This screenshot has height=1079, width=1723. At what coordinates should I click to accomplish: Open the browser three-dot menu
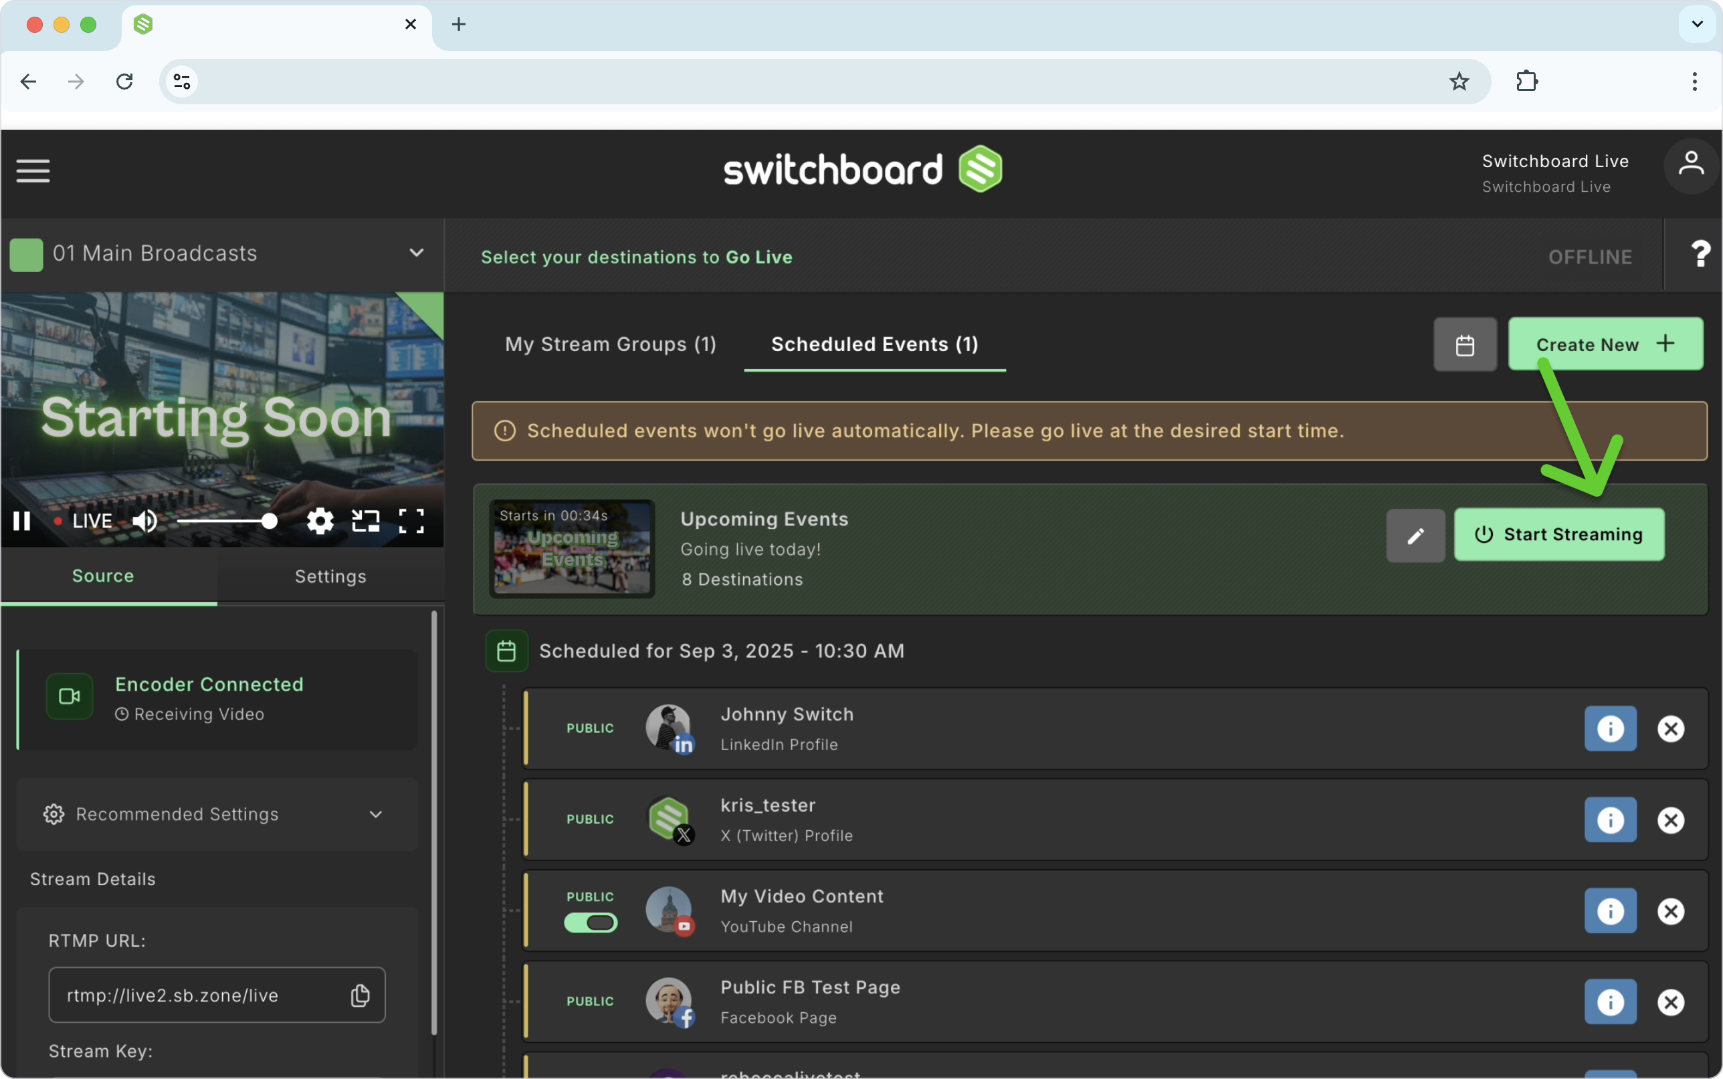click(1694, 82)
